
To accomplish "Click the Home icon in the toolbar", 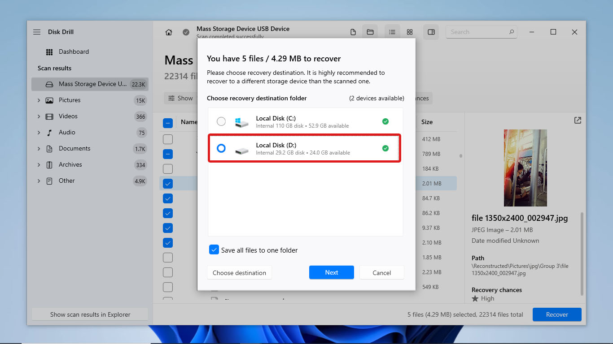I will (x=168, y=32).
